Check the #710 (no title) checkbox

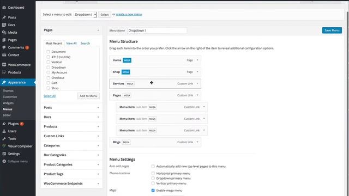tap(48, 57)
